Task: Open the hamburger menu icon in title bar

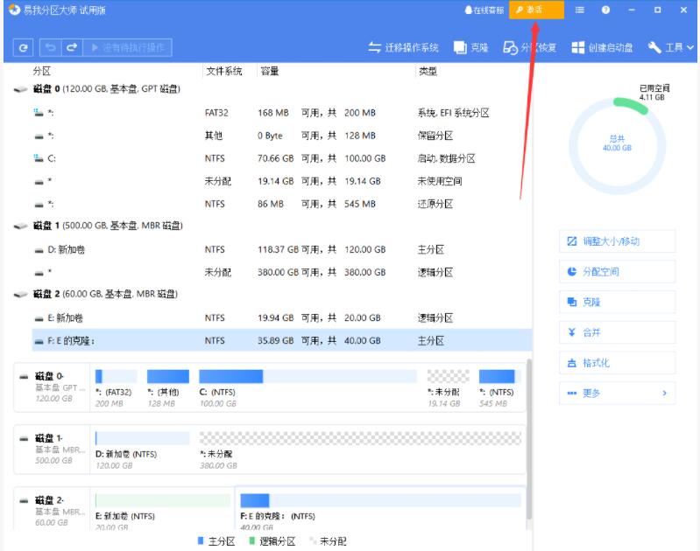Action: [x=579, y=10]
